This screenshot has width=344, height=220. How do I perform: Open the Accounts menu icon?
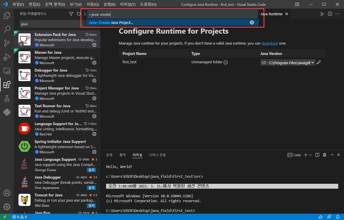tap(7, 193)
